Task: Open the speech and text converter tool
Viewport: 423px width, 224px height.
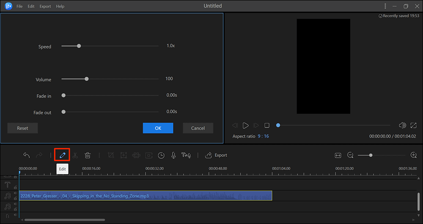Action: coord(186,155)
